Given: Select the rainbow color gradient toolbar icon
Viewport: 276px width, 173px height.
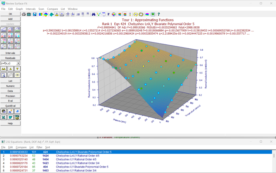Looking at the screenshot, I should (x=41, y=15).
